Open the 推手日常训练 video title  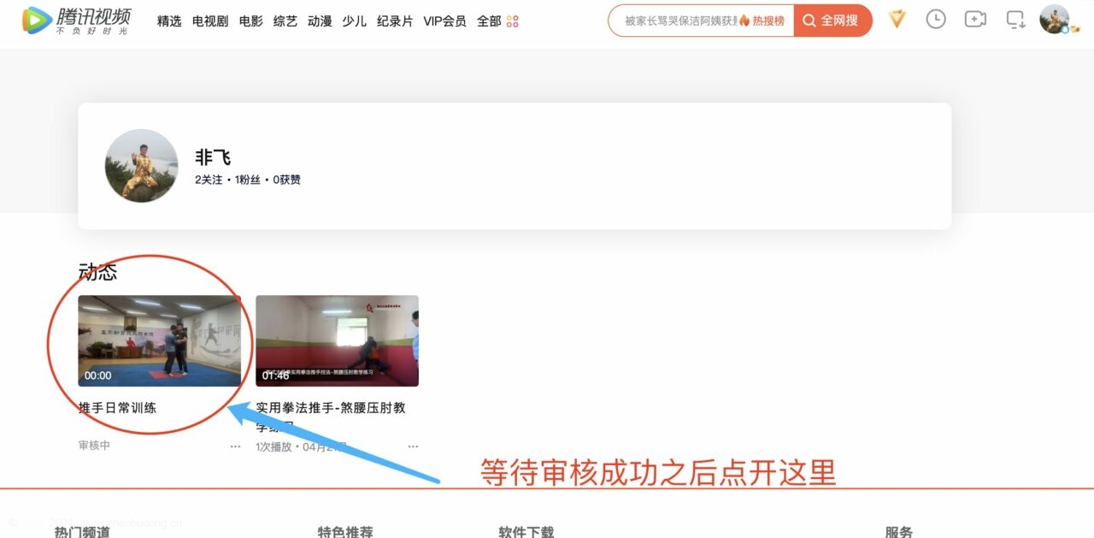coord(117,408)
